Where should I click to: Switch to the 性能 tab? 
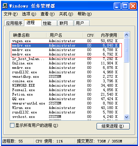(x=49, y=23)
